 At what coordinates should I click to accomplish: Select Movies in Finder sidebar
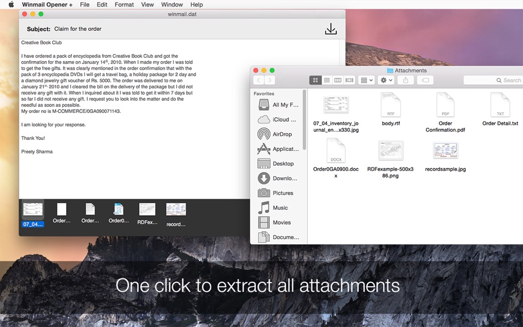[x=278, y=222]
